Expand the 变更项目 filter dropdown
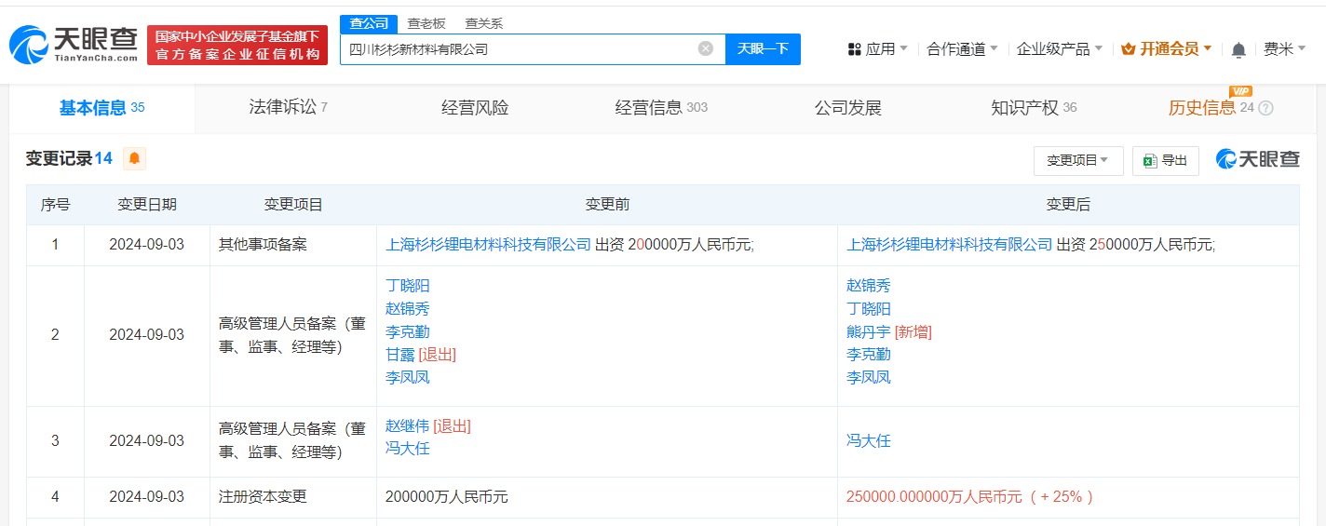Screen dimensions: 1326x526 (x=1077, y=160)
